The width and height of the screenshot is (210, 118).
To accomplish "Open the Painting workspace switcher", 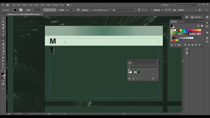I will point(166,5).
